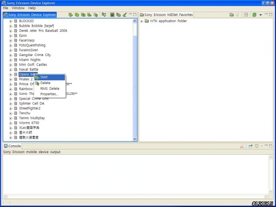Click the broom clean-up toolbar icon
Viewport: 276px width, 207px height.
click(x=125, y=15)
